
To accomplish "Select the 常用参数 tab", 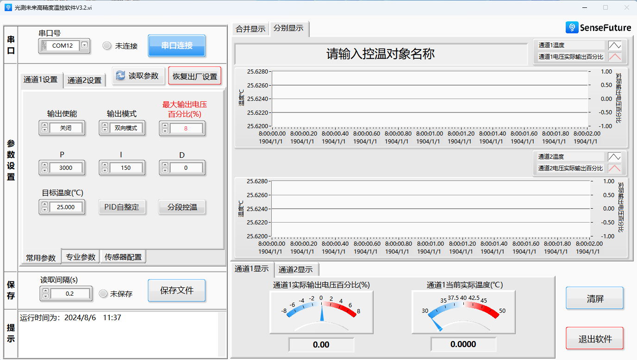I will point(41,258).
